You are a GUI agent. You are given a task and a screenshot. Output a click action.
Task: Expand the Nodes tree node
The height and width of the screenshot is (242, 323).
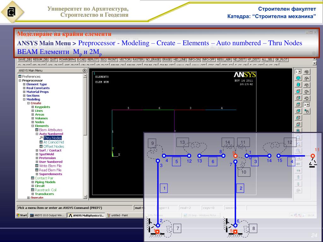pos(32,122)
